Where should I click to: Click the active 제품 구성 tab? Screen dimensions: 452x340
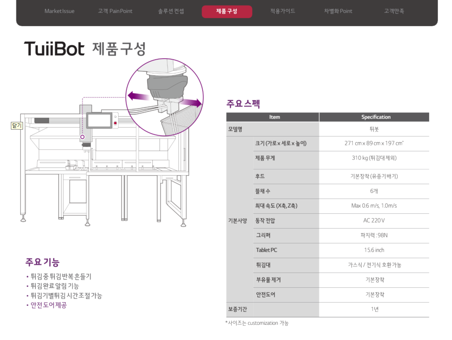coord(227,12)
